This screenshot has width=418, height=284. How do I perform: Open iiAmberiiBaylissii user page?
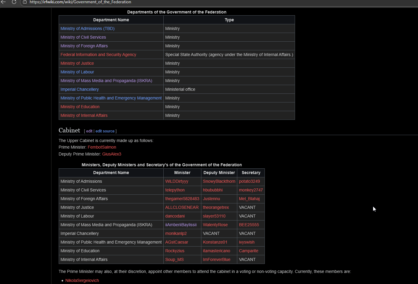pyautogui.click(x=181, y=225)
